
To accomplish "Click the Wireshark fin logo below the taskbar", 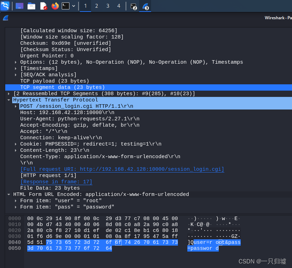I will [5, 18].
